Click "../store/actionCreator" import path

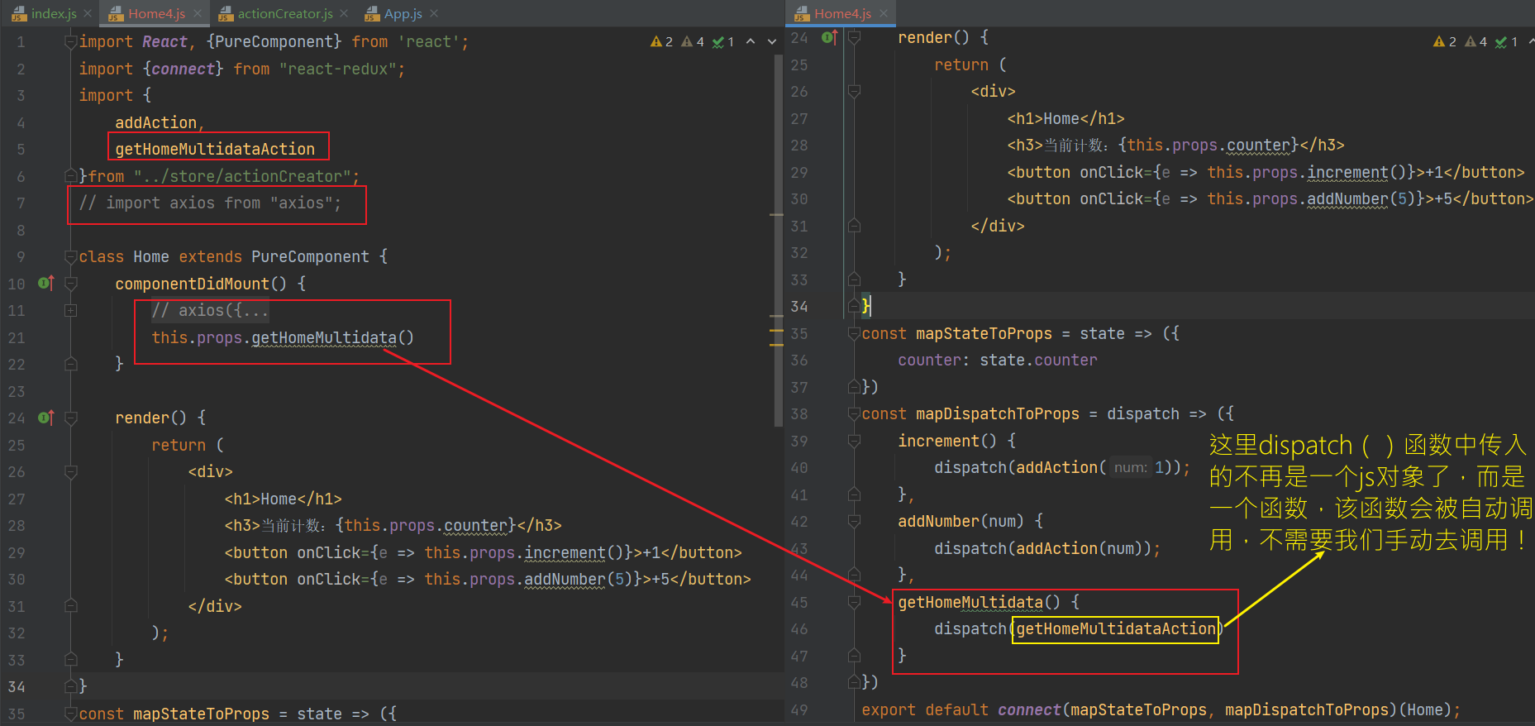[243, 176]
